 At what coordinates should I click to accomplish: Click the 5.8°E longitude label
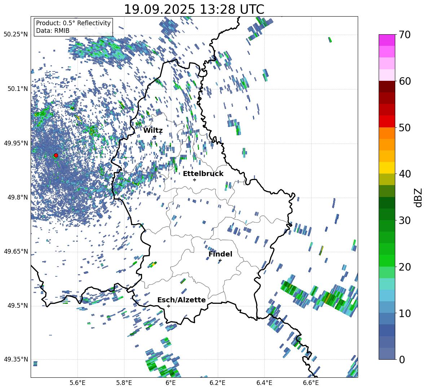[x=124, y=383]
